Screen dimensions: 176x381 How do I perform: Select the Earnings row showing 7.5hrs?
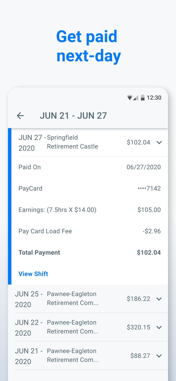click(57, 210)
